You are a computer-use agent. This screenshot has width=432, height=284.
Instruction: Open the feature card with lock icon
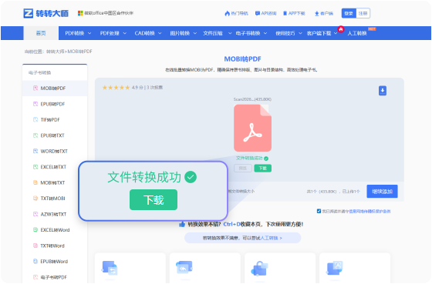(x=280, y=268)
